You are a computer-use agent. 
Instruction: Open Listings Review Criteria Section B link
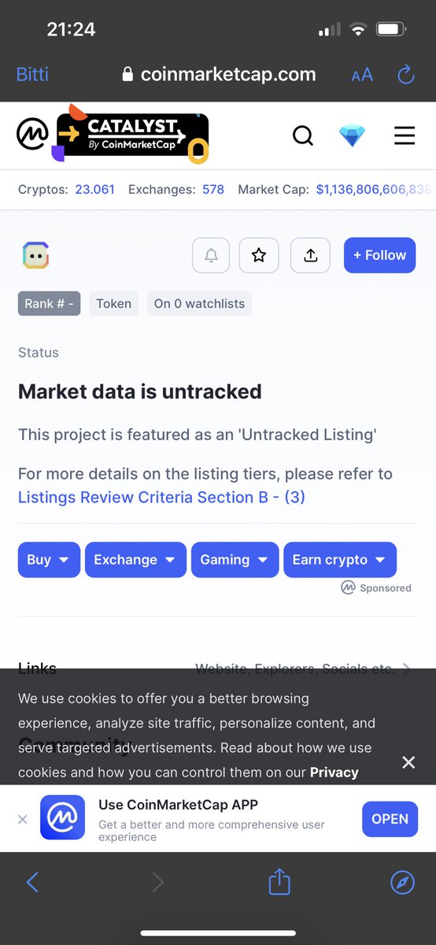click(161, 497)
